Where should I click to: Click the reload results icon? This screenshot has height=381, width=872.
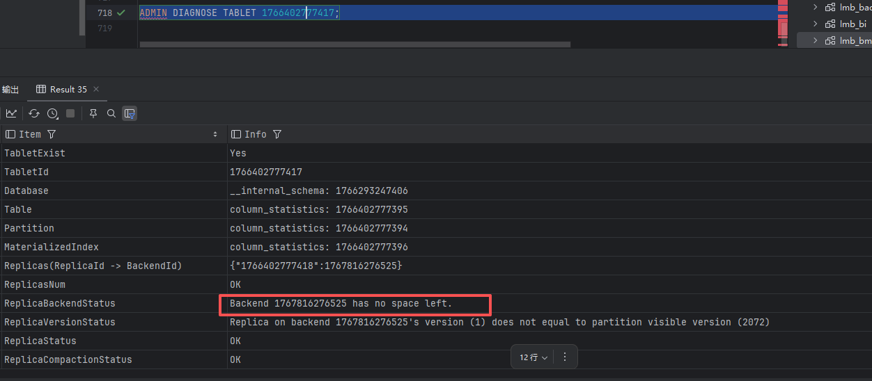pyautogui.click(x=33, y=113)
